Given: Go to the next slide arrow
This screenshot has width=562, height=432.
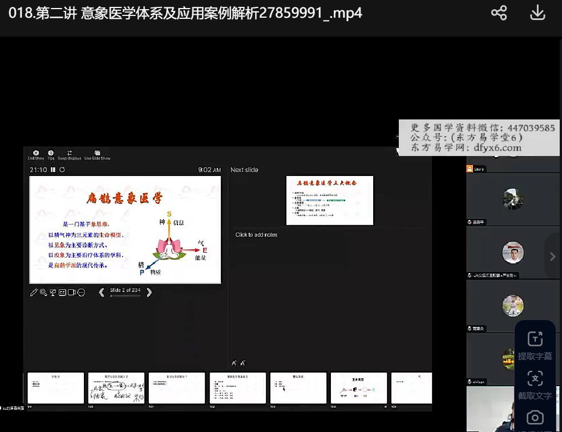Looking at the screenshot, I should (x=149, y=293).
